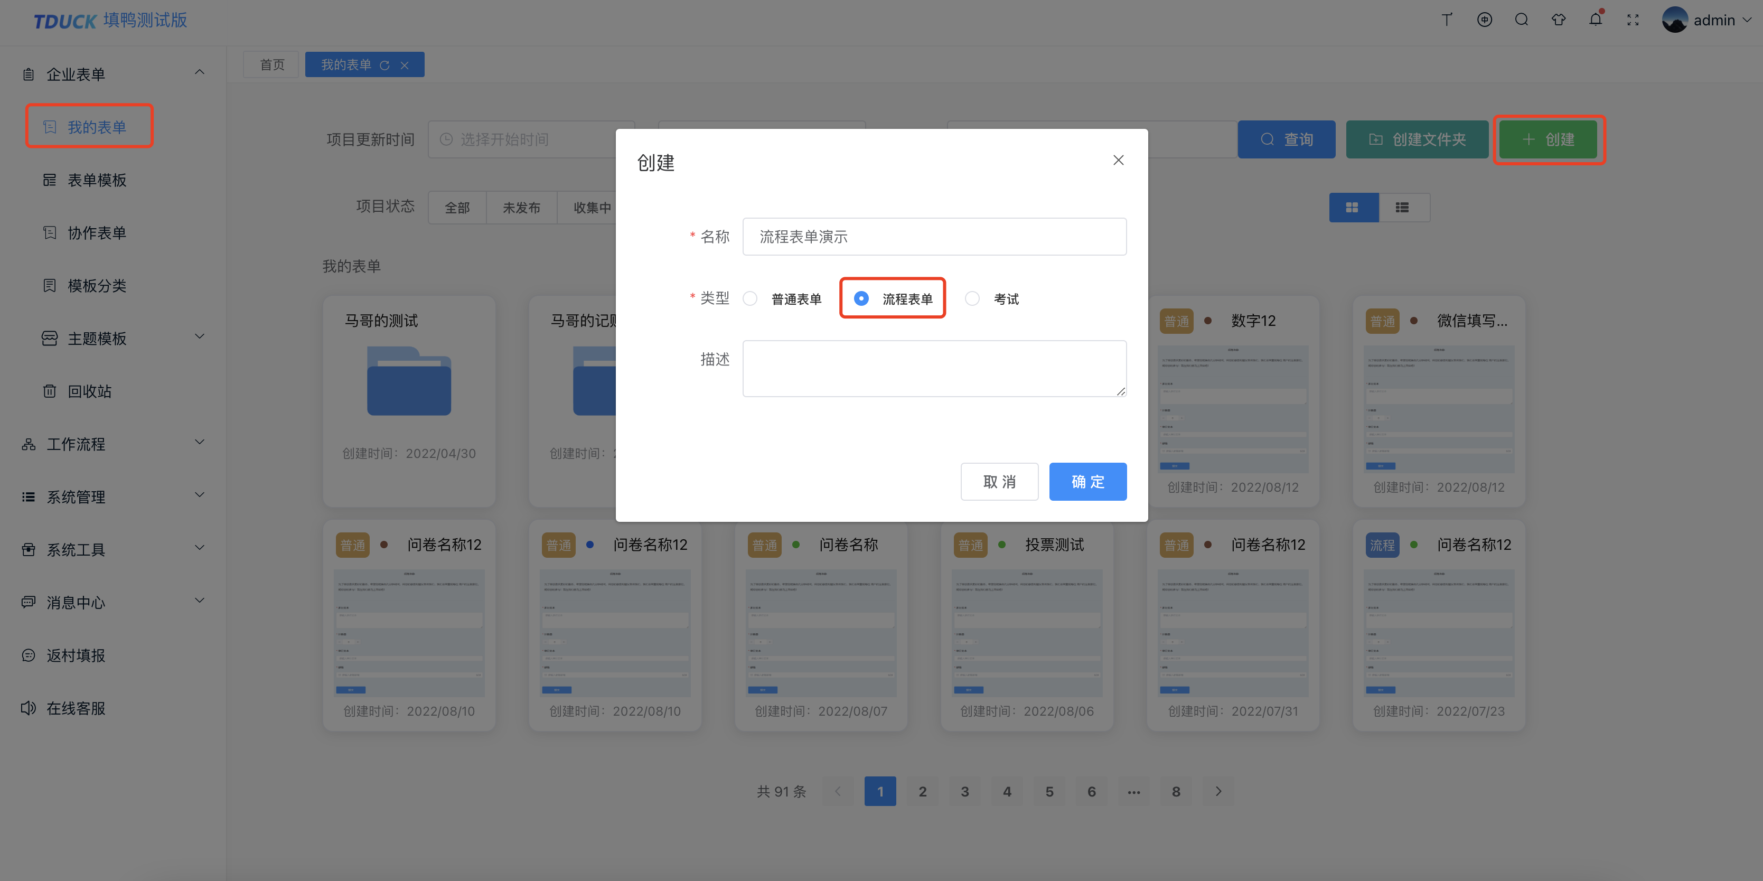This screenshot has height=881, width=1763.
Task: Click the fullscreen toggle icon
Action: click(1633, 20)
